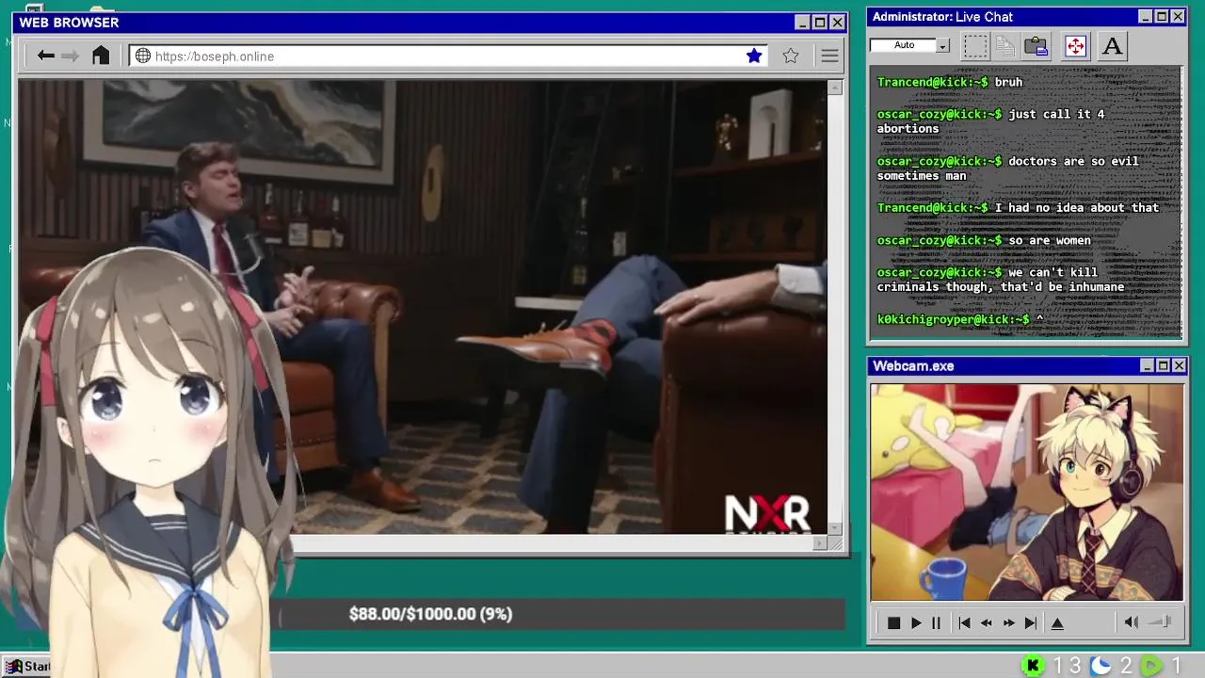
Task: Click the browser forward arrow
Action: [x=71, y=56]
